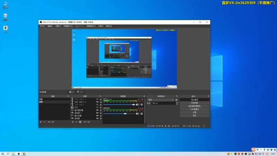
Task: Click the gamepad icon of 游戏源 2 source
Action: pos(72,113)
